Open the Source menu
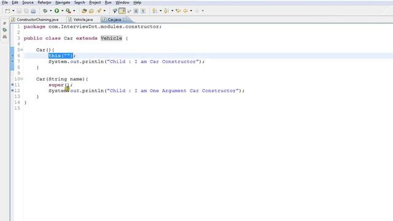Viewport: 393px width, 221px height. pos(28,2)
